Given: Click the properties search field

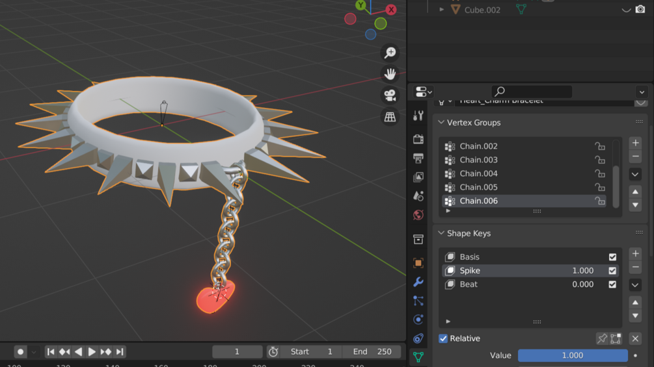Looking at the screenshot, I should coord(532,91).
